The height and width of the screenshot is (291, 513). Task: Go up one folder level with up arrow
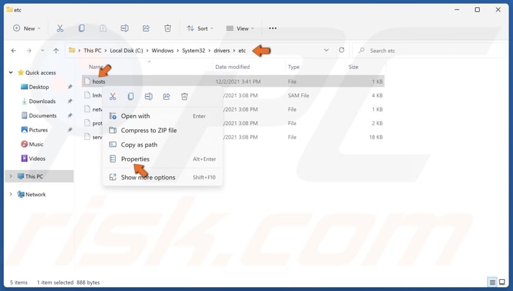[x=56, y=51]
